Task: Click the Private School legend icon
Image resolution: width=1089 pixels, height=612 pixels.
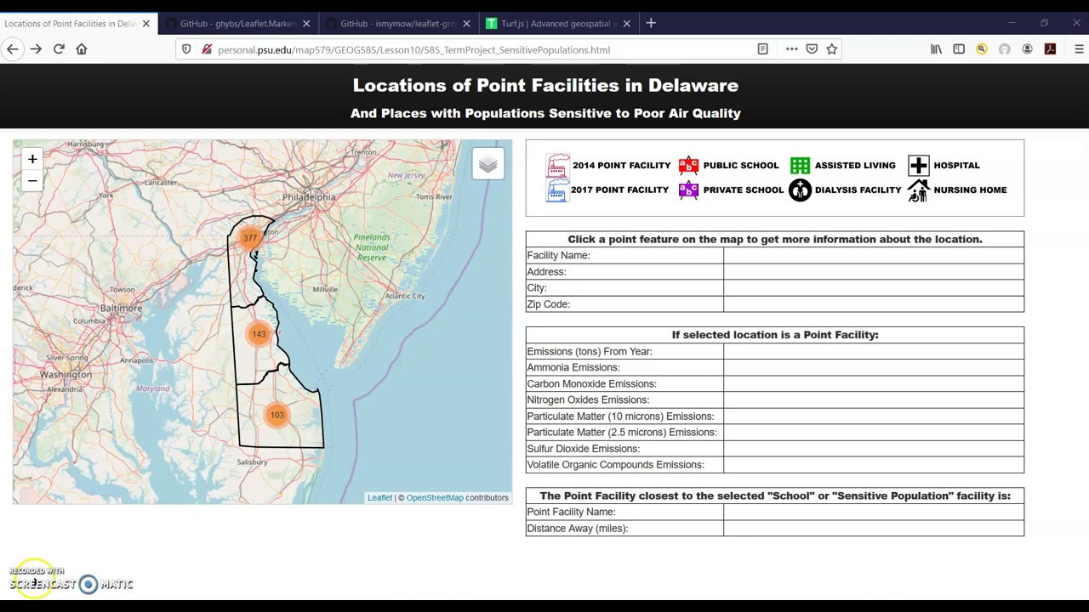Action: coord(688,190)
